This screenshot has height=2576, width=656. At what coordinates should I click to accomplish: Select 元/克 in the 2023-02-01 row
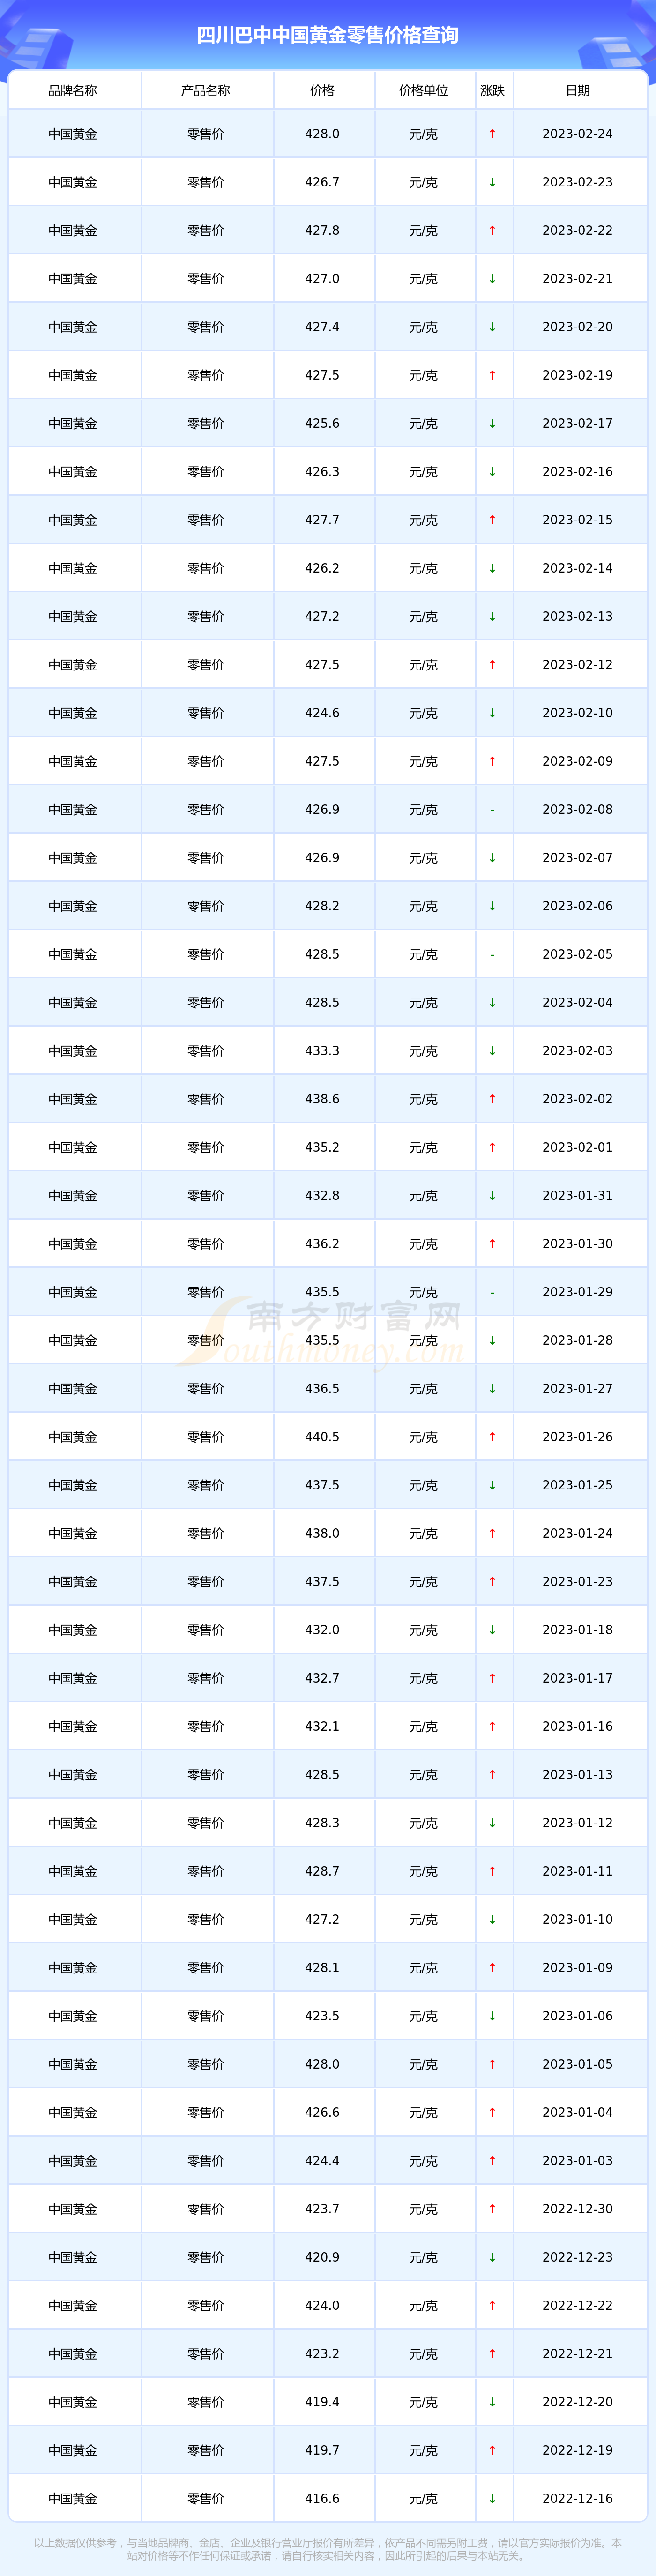pyautogui.click(x=424, y=1148)
